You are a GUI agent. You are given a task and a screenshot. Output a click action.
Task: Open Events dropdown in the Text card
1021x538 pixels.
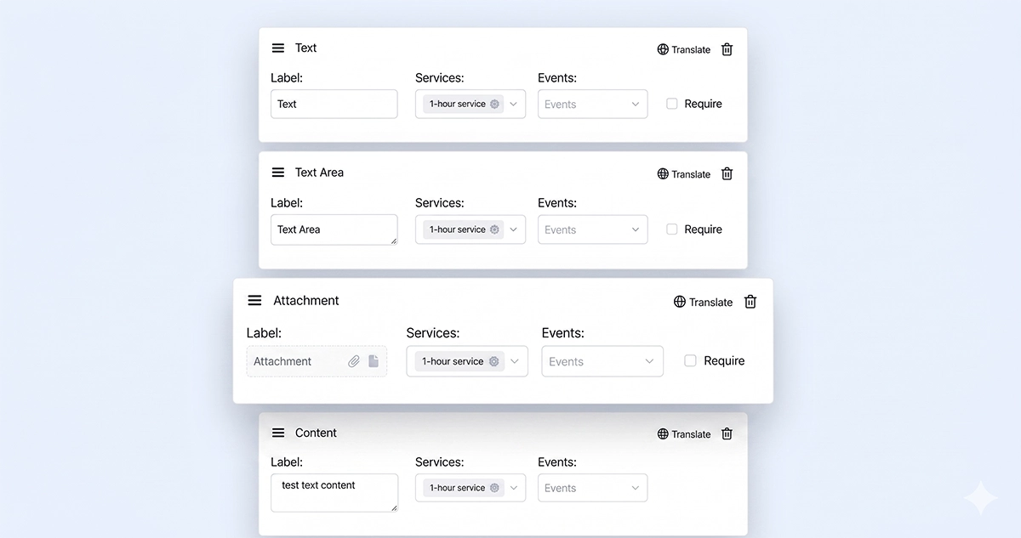pyautogui.click(x=593, y=105)
